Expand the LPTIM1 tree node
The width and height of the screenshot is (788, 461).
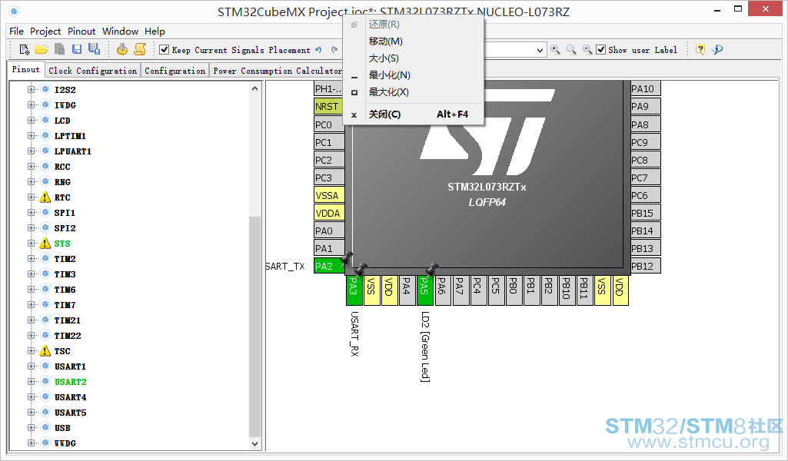click(32, 136)
